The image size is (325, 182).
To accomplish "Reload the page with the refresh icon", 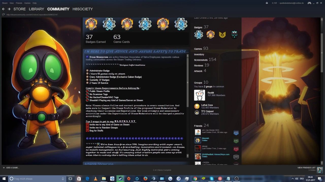I will coord(3,15).
